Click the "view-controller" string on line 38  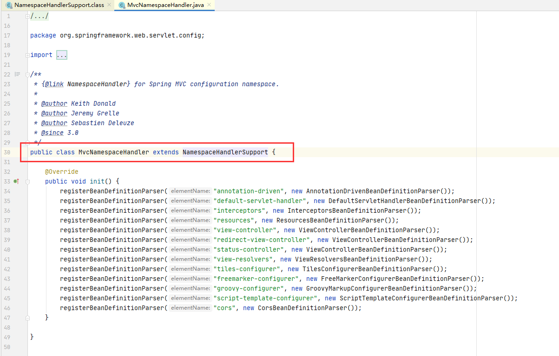pos(245,230)
